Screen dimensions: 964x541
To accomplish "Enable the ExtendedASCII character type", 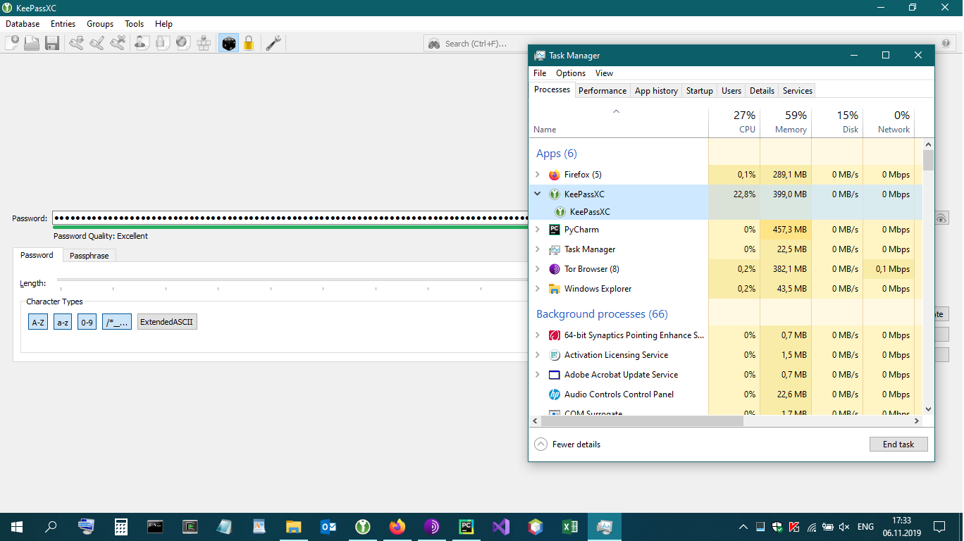I will pos(167,322).
